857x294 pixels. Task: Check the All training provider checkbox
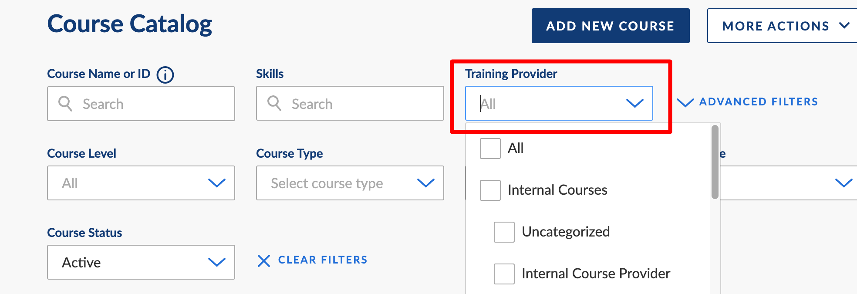coord(490,149)
